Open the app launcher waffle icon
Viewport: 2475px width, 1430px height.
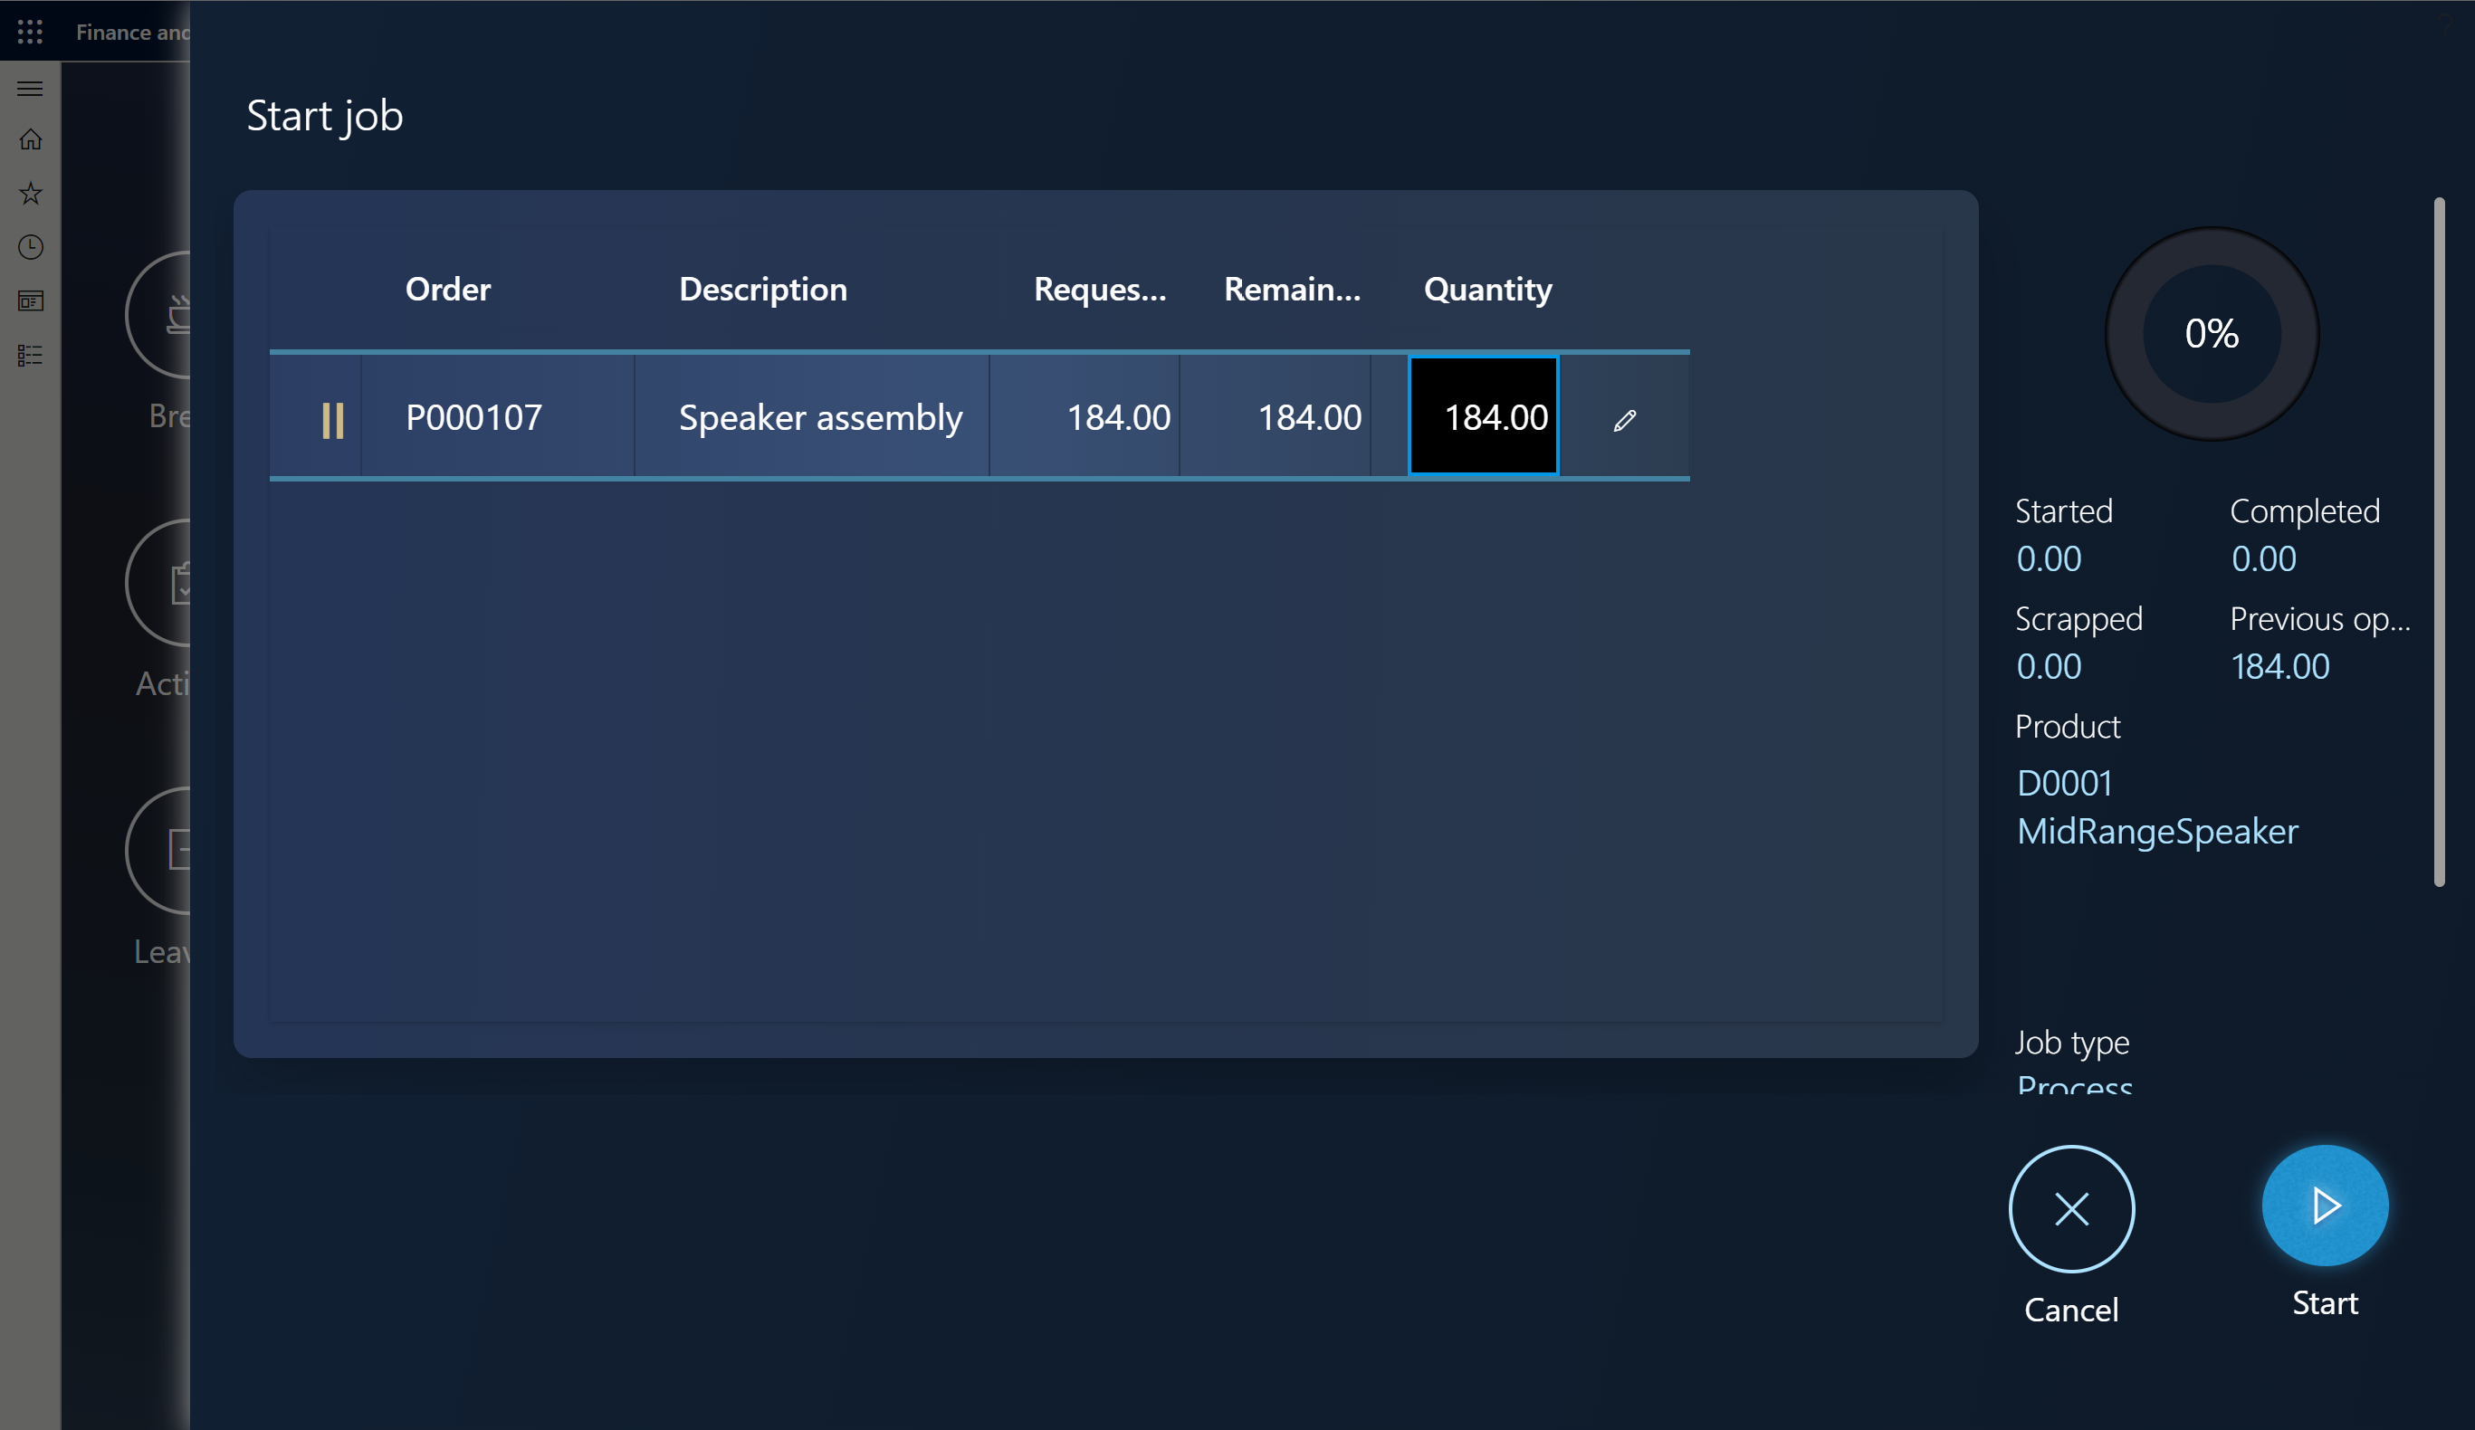point(31,33)
